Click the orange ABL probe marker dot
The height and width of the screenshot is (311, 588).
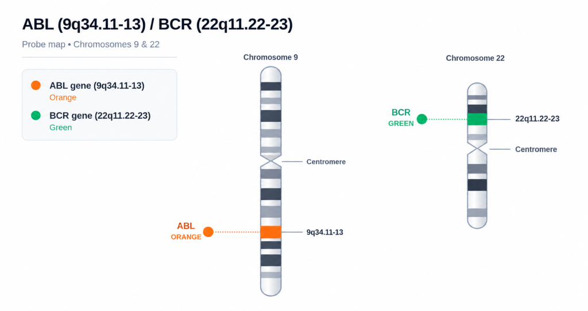click(208, 232)
